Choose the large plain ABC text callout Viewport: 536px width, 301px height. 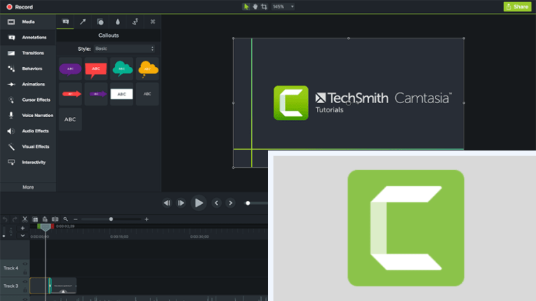(70, 119)
